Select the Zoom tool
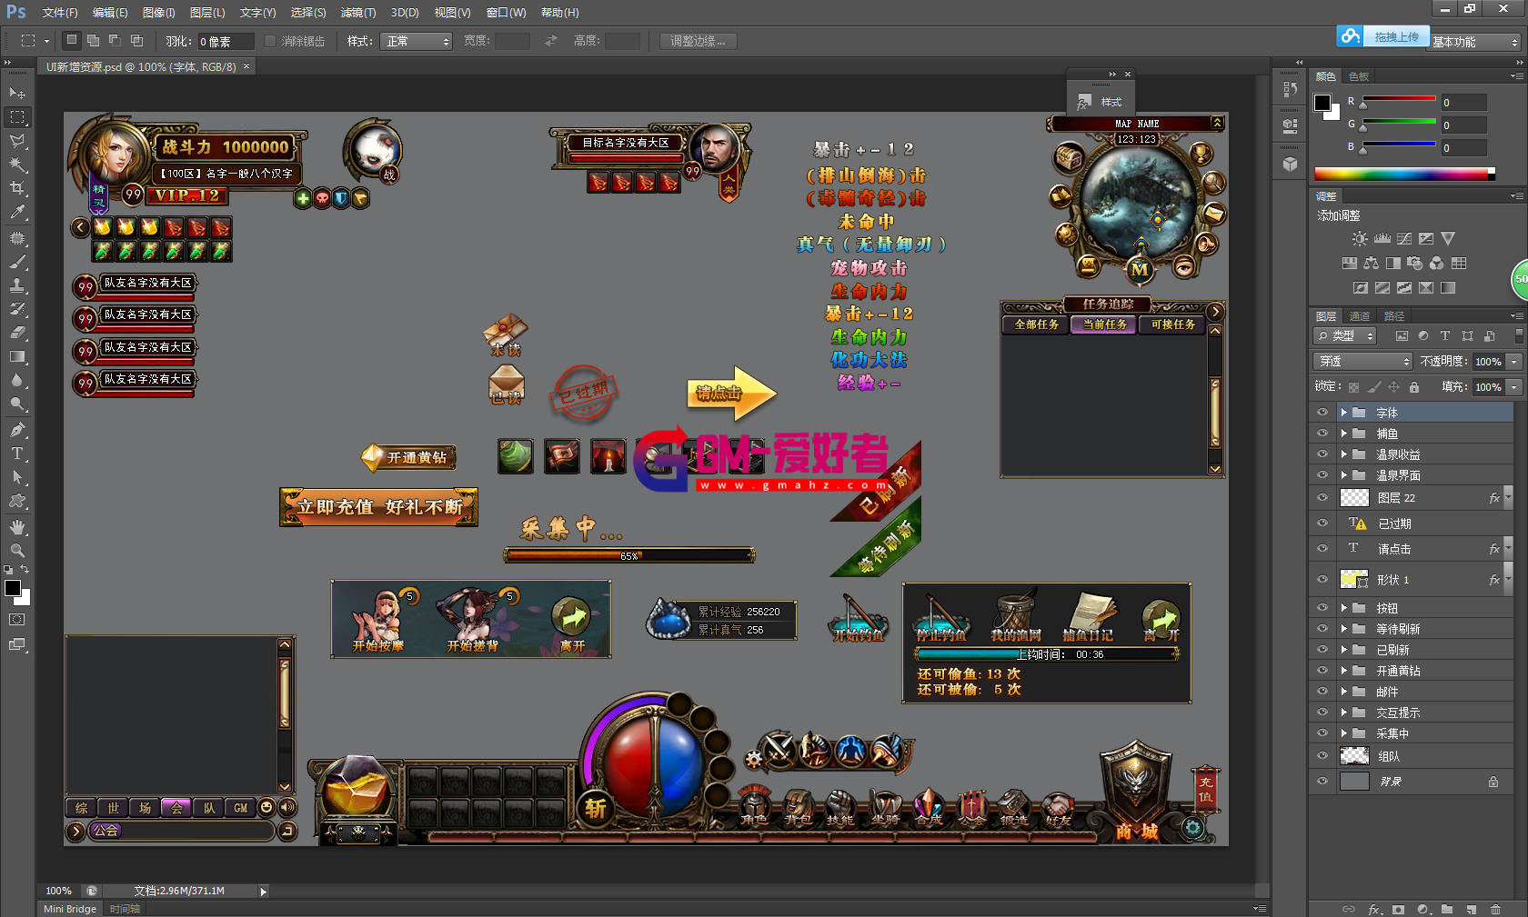This screenshot has height=917, width=1528. [17, 551]
